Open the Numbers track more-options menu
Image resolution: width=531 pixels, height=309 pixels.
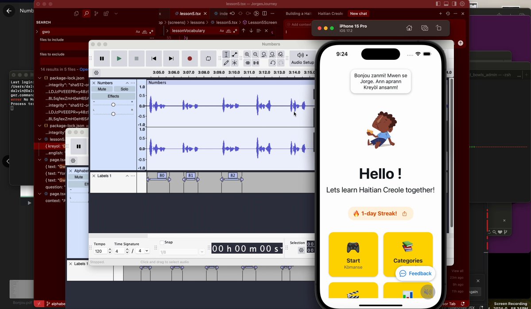point(133,83)
